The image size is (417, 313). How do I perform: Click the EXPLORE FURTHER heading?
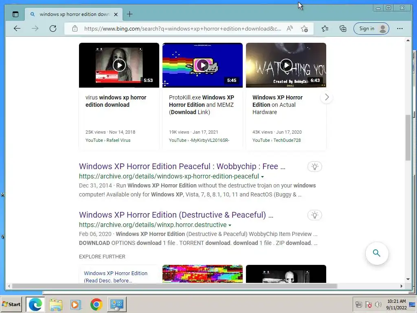[x=102, y=257]
